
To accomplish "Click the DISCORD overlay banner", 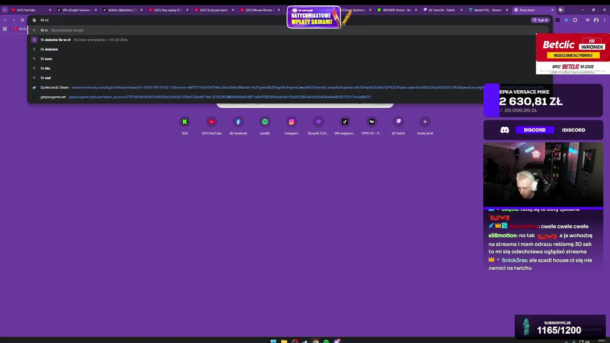I will 543,130.
